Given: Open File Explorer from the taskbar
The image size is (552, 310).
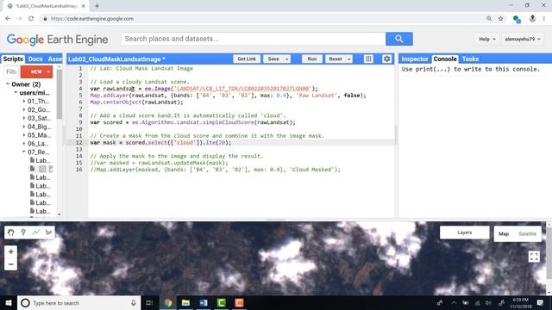Looking at the screenshot, I should click(186, 302).
